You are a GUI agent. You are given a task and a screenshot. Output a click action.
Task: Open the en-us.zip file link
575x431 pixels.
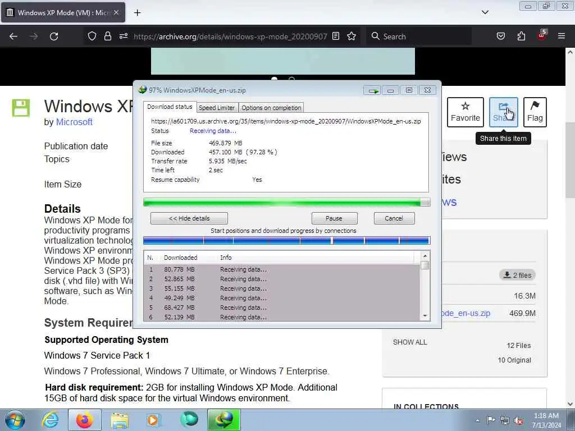467,313
